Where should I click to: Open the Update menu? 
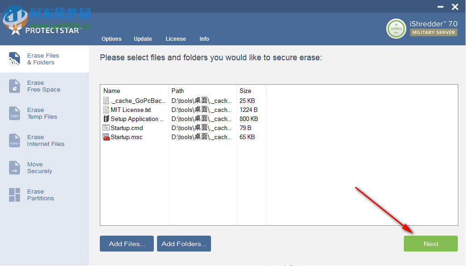(x=143, y=39)
